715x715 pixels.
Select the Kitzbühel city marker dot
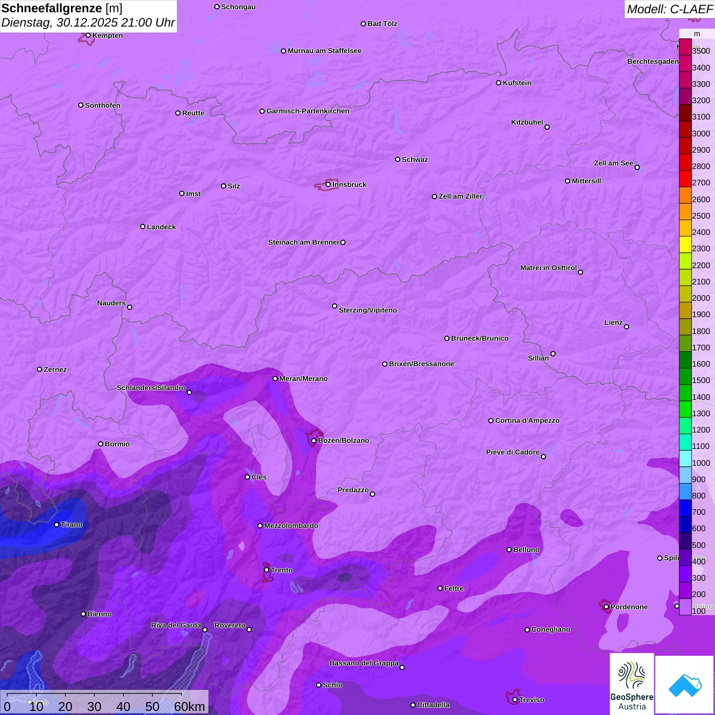(x=547, y=127)
